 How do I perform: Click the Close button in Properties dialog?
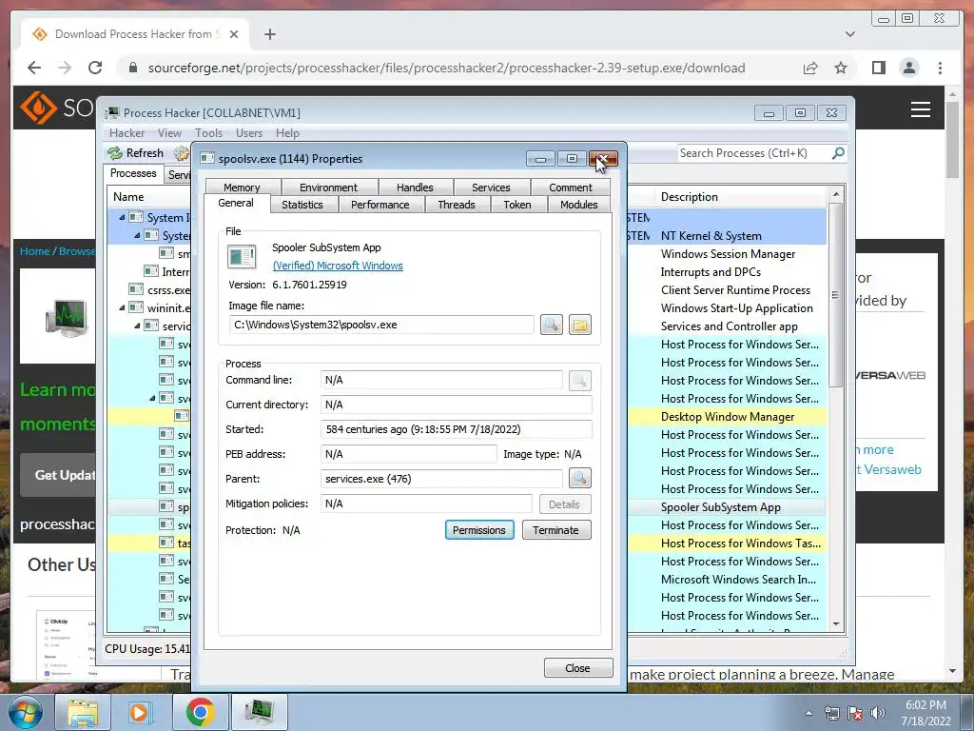tap(577, 667)
